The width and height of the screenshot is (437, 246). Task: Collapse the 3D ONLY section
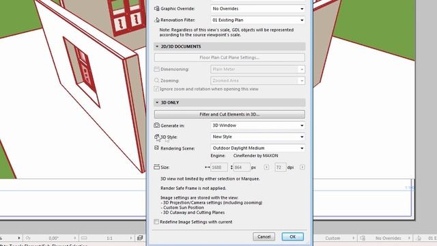pyautogui.click(x=157, y=102)
